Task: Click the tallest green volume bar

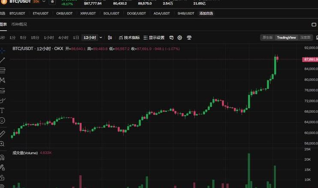Action: (249, 170)
